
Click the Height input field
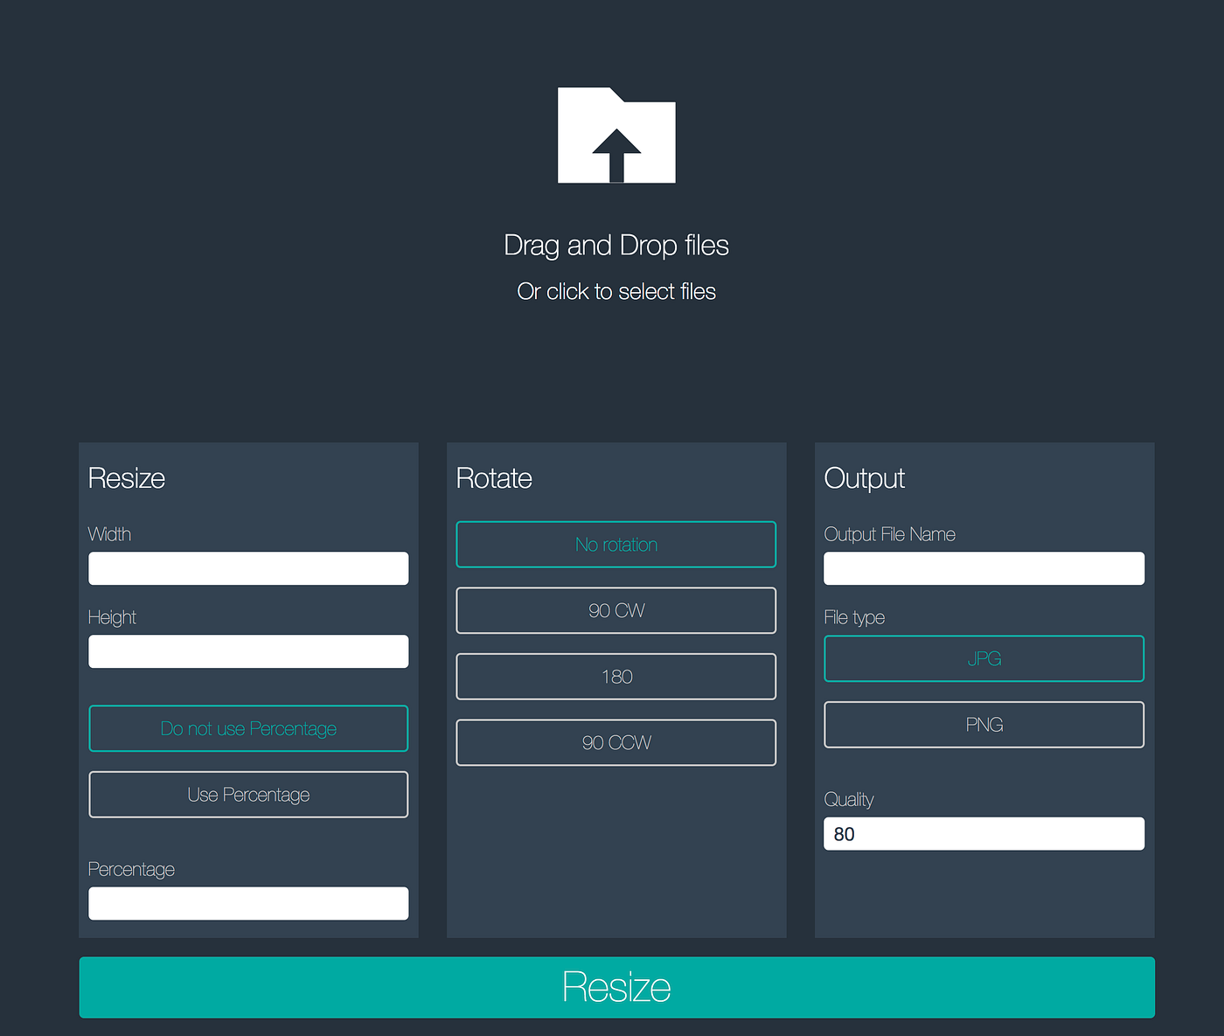[247, 651]
